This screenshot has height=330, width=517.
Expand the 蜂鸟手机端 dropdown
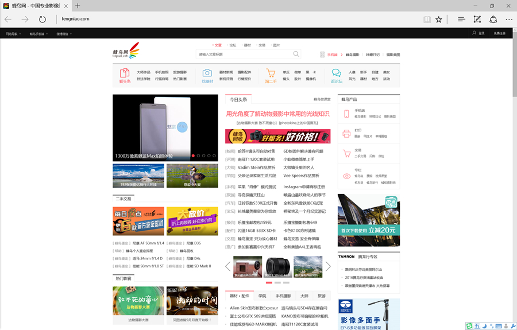coord(38,34)
